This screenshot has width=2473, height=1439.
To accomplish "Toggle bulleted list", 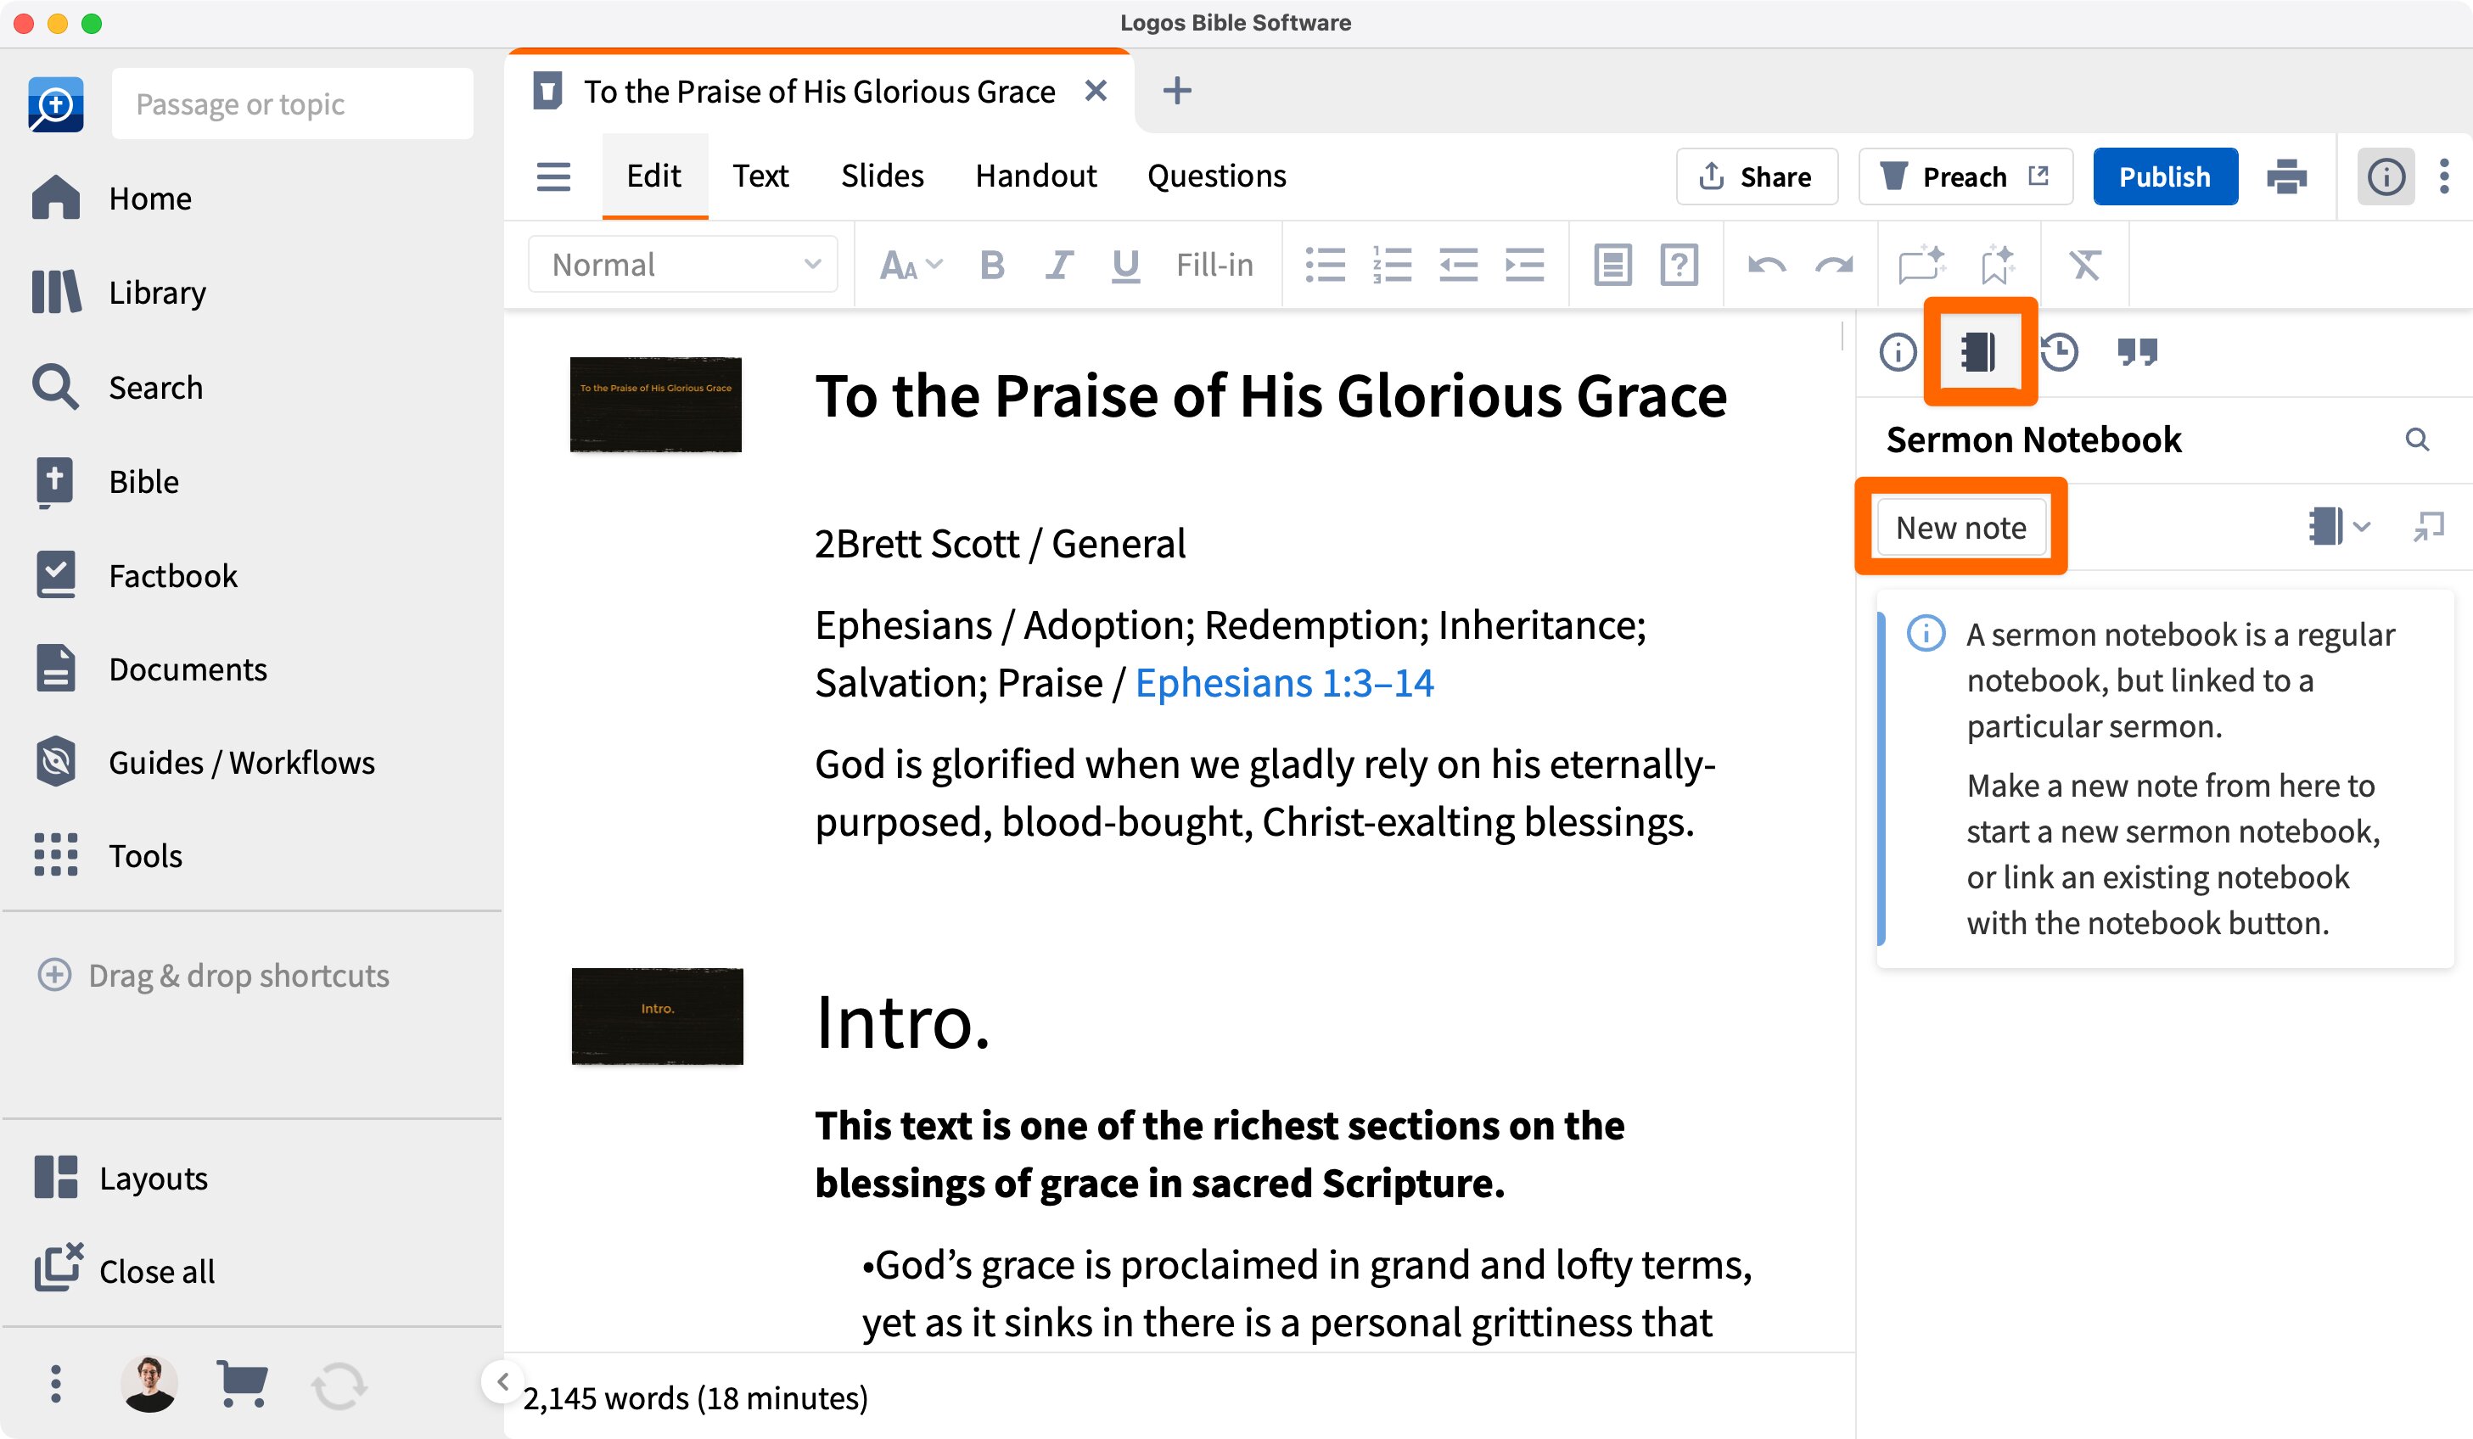I will click(1326, 265).
